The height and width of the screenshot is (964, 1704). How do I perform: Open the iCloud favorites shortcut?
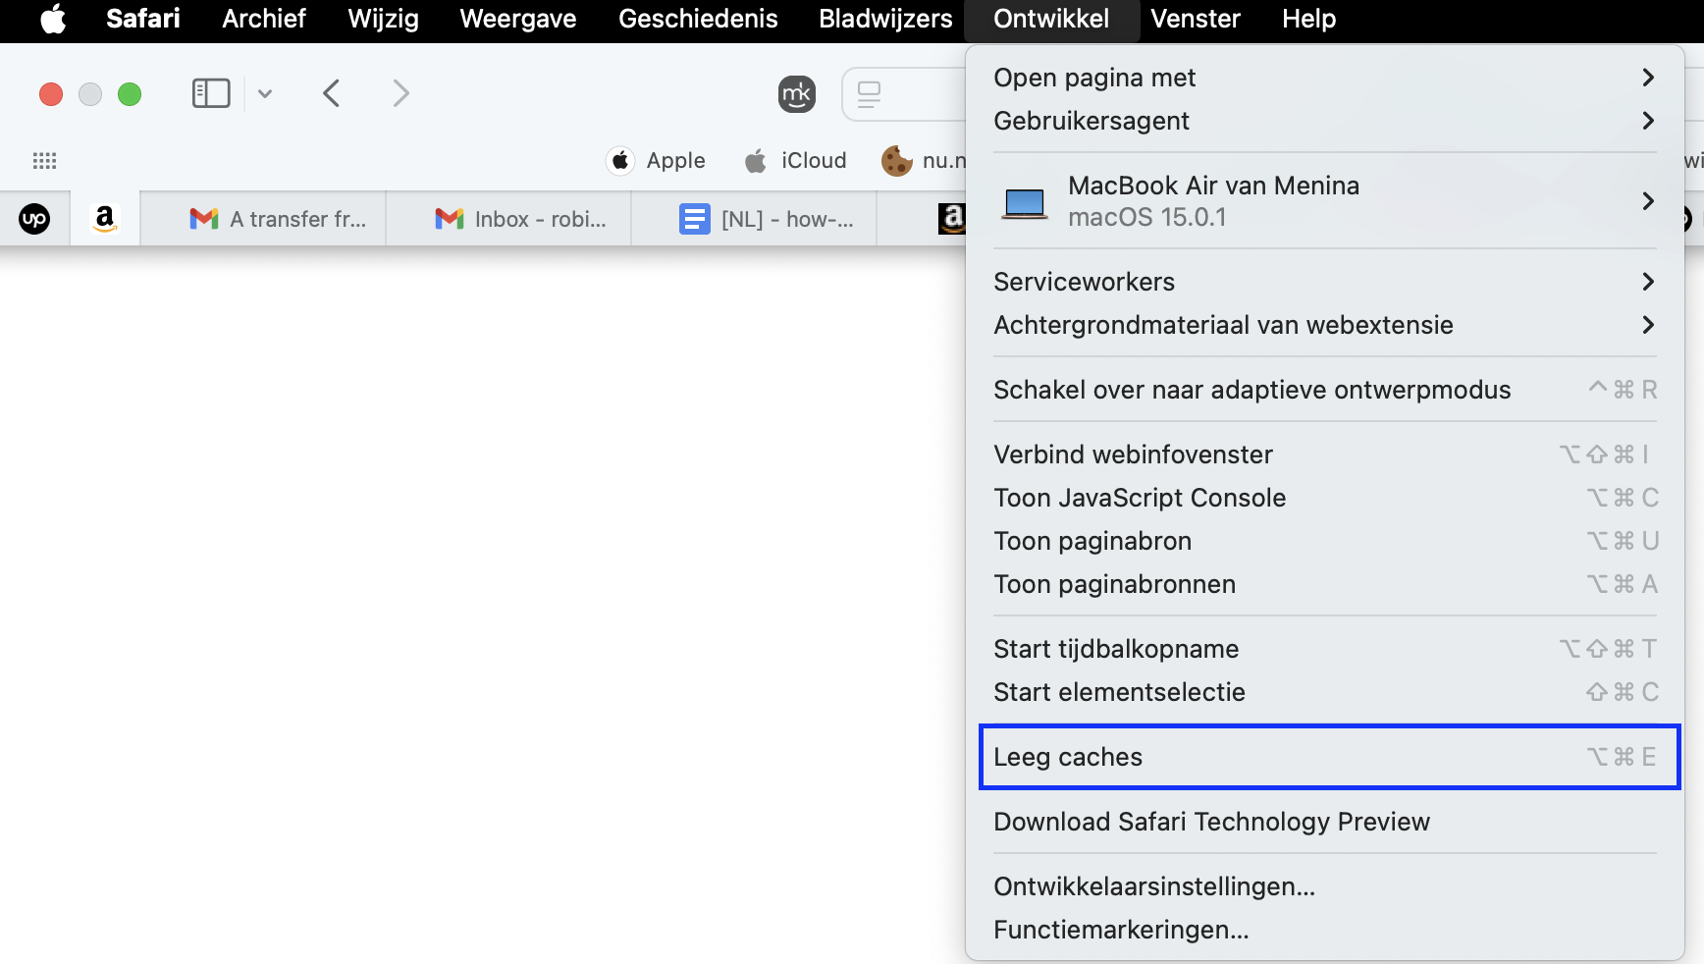coord(795,160)
